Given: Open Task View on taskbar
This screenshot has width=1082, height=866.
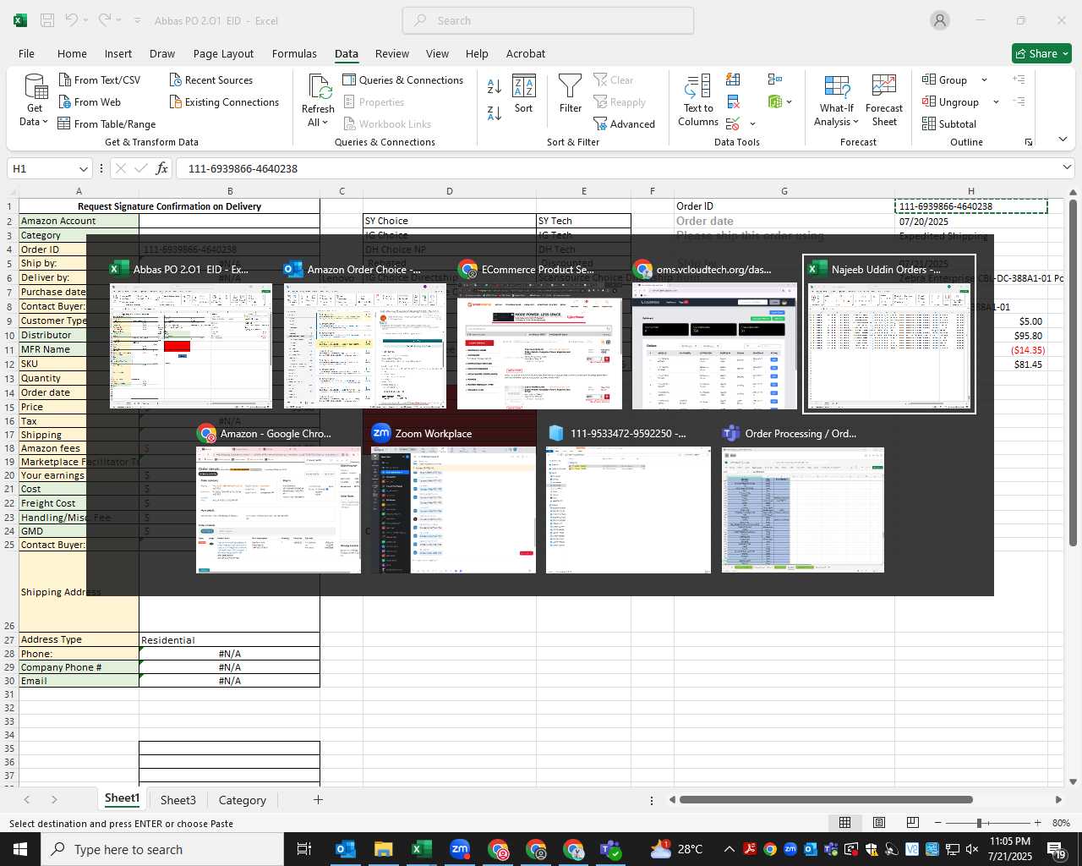Looking at the screenshot, I should click(304, 849).
